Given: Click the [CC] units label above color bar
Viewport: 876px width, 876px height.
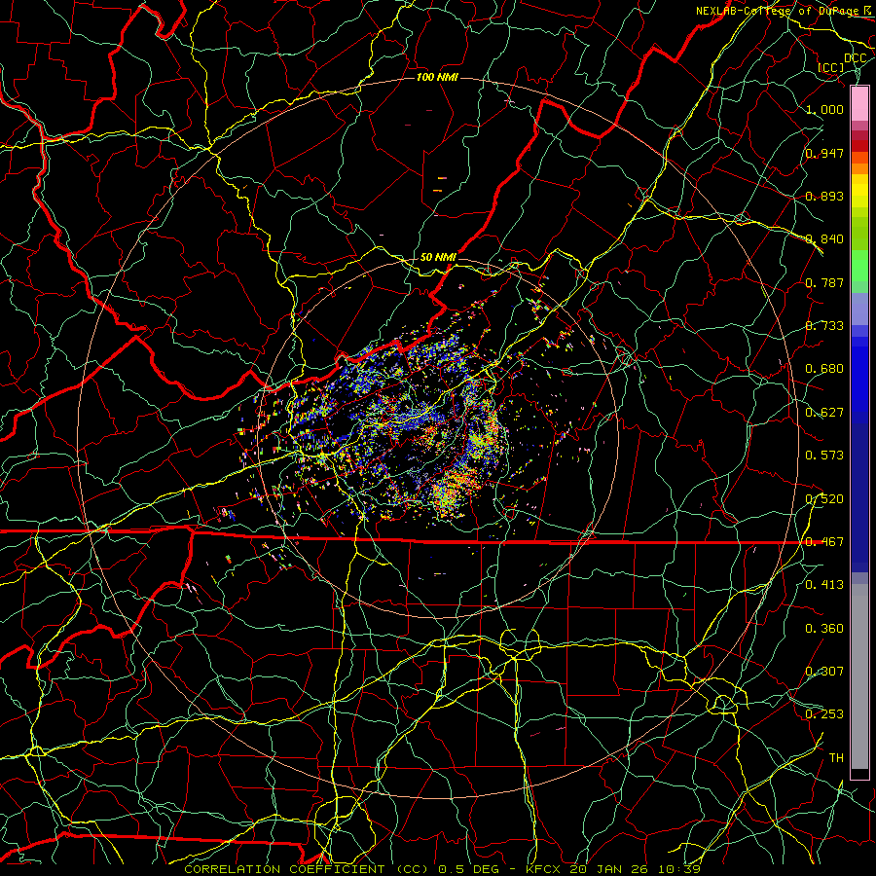Looking at the screenshot, I should pyautogui.click(x=831, y=67).
